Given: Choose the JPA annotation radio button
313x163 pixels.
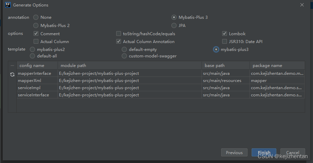Looking at the screenshot, I should coord(174,26).
